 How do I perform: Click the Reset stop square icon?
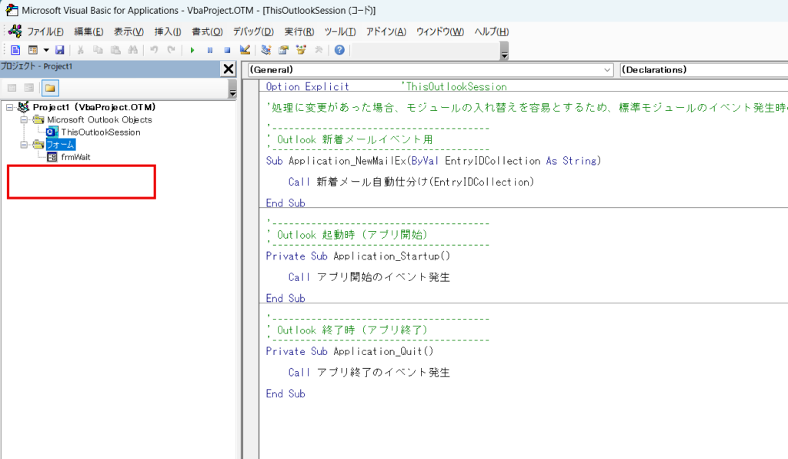(227, 50)
